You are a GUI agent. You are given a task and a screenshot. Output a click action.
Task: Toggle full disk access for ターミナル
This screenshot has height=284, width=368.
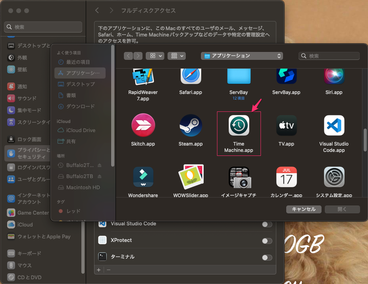[267, 257]
